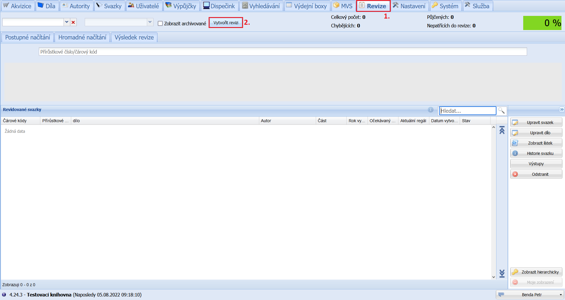Switch to Dispečink tab

pos(219,6)
